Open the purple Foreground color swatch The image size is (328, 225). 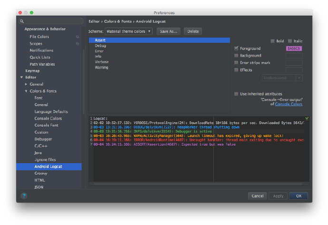click(x=294, y=48)
